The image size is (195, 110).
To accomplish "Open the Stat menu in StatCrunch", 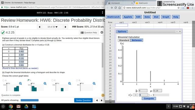I will coord(156,17).
